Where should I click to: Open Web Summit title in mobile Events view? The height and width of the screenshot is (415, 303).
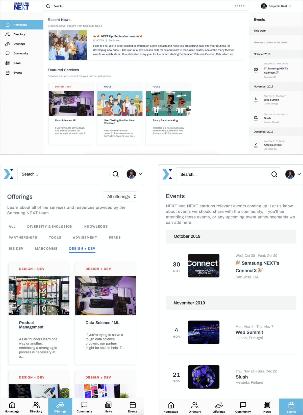pos(249,332)
